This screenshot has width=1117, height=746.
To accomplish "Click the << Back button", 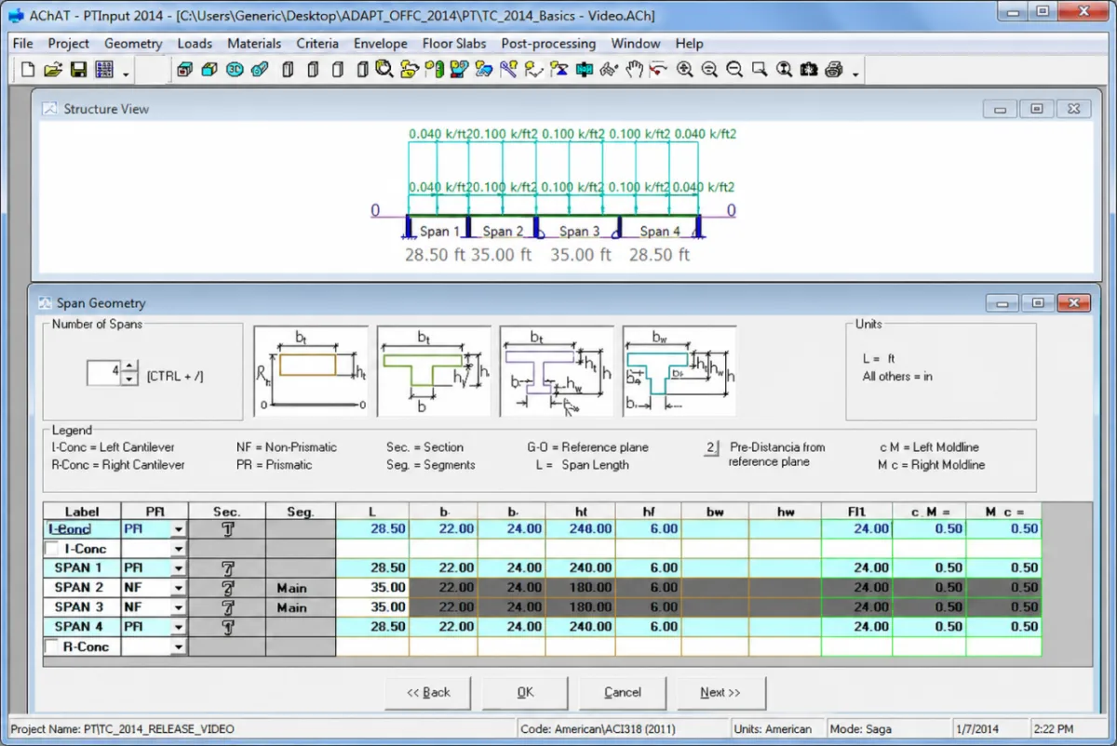I will [428, 693].
